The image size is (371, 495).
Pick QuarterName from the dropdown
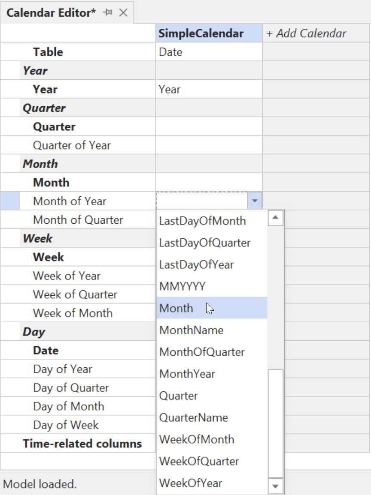click(193, 417)
